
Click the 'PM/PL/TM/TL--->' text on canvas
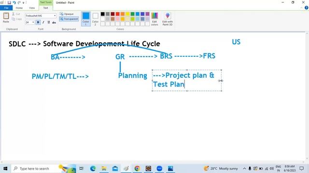click(60, 76)
